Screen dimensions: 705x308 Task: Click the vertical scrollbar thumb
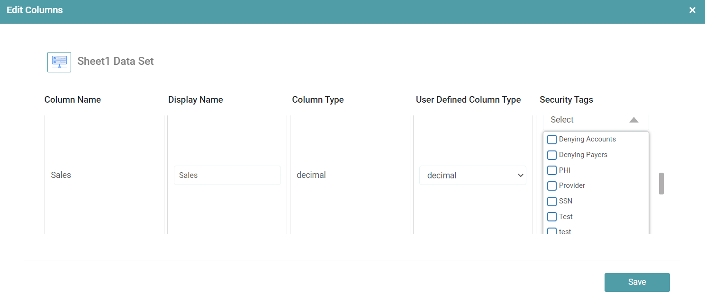pyautogui.click(x=661, y=184)
